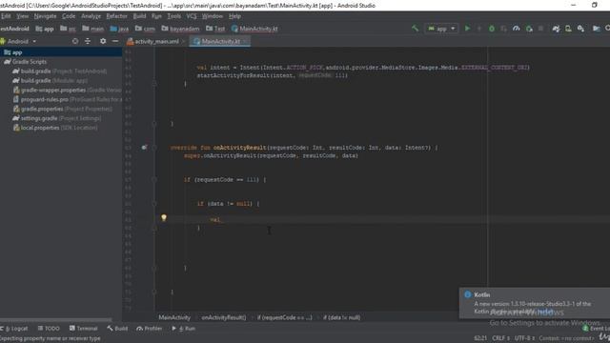Run the app with the green play icon
The height and width of the screenshot is (343, 610).
click(x=467, y=29)
